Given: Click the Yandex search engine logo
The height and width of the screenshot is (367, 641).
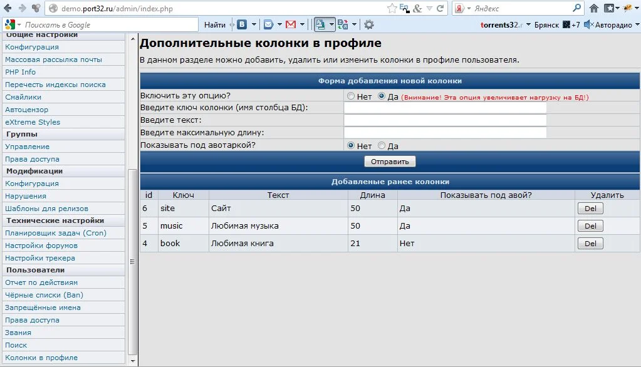Looking at the screenshot, I should [x=459, y=8].
